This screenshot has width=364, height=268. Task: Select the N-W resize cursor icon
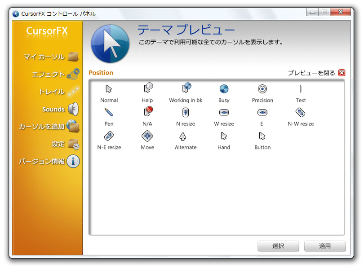point(300,112)
